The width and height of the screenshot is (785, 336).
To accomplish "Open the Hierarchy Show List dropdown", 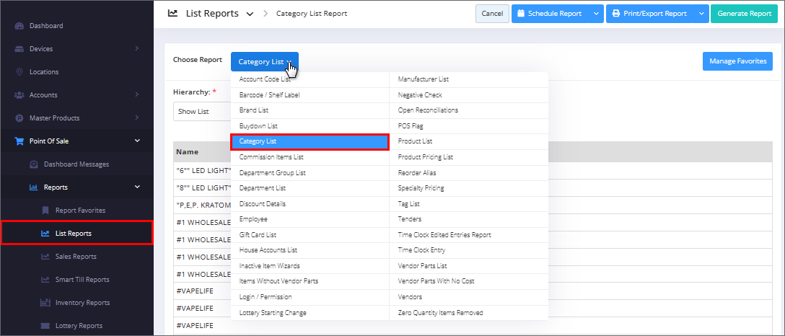I will tap(202, 112).
